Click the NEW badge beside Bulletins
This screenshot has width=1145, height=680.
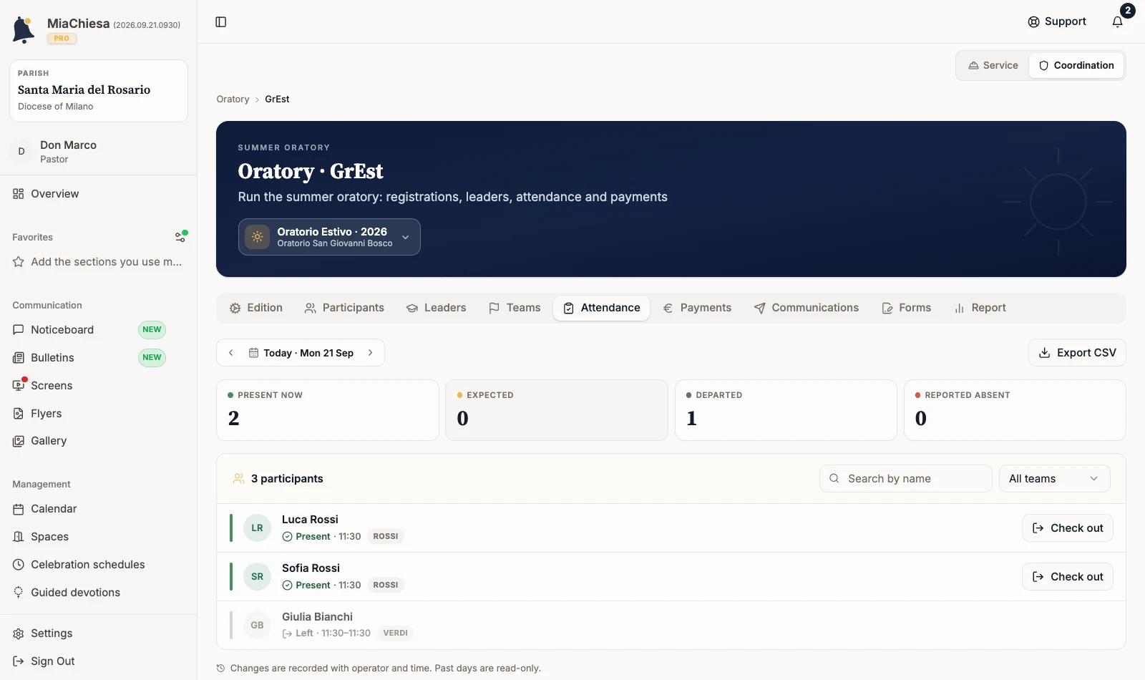coord(152,358)
